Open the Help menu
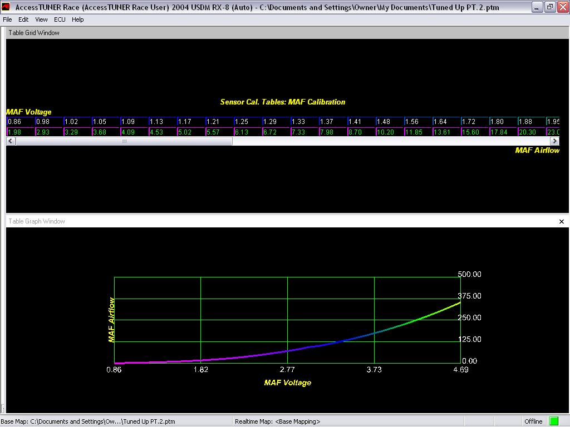 pyautogui.click(x=77, y=19)
